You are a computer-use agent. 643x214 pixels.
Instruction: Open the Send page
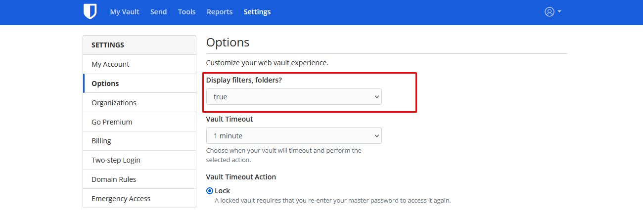coord(158,12)
